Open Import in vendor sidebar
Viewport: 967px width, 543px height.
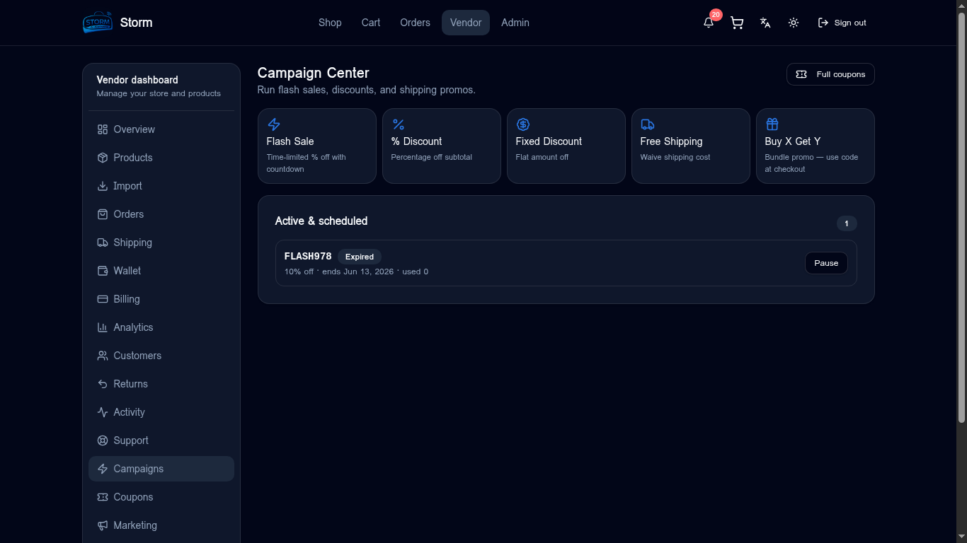tap(161, 186)
